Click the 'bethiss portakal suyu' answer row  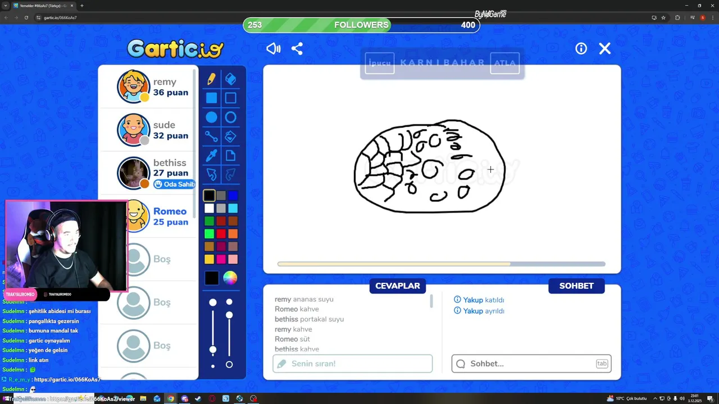click(x=310, y=319)
